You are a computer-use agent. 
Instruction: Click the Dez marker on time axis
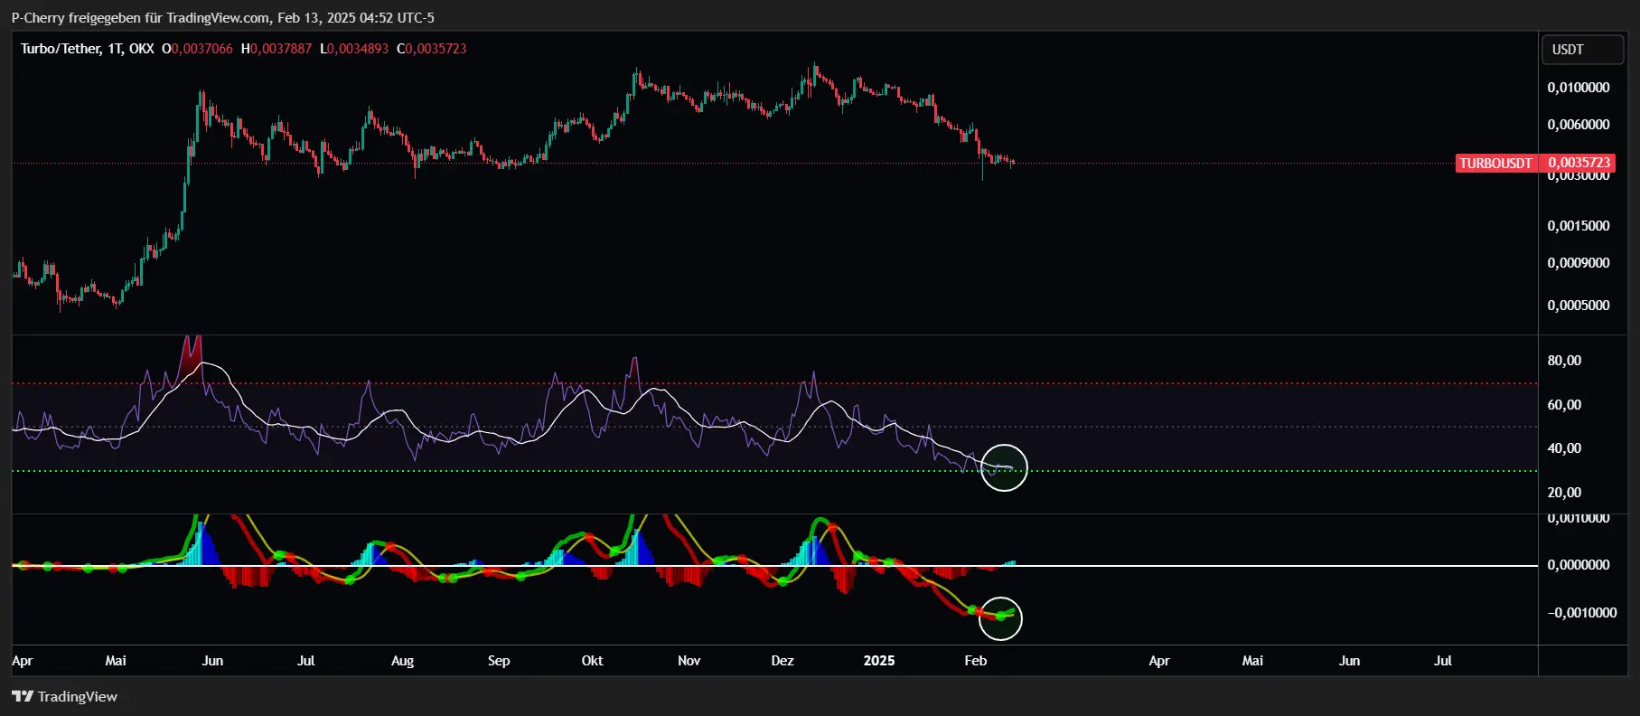(783, 661)
